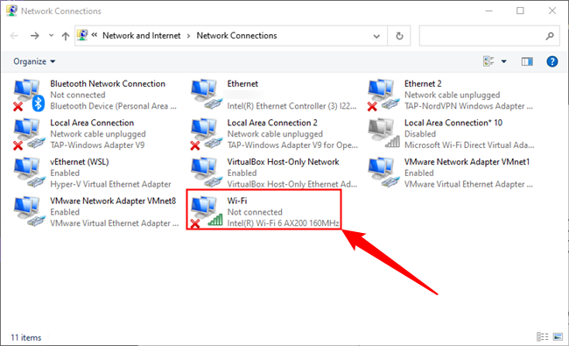Expand the address bar history dropdown
Viewport: 569px width, 346px height.
pyautogui.click(x=376, y=36)
